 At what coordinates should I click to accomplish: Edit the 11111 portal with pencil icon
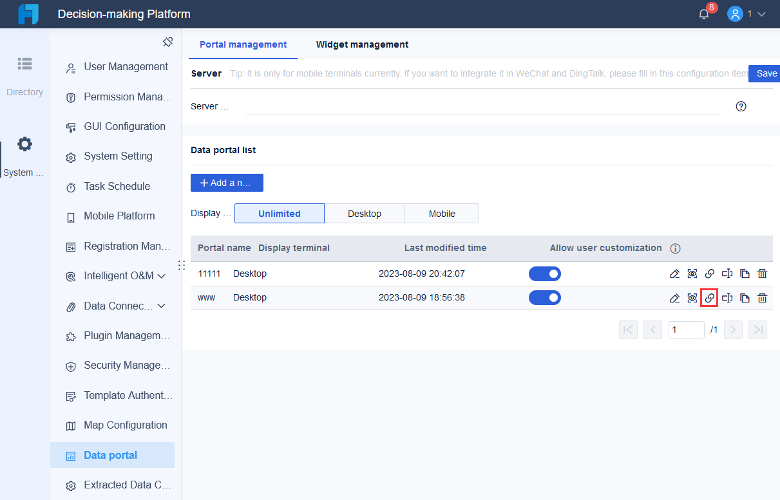674,274
